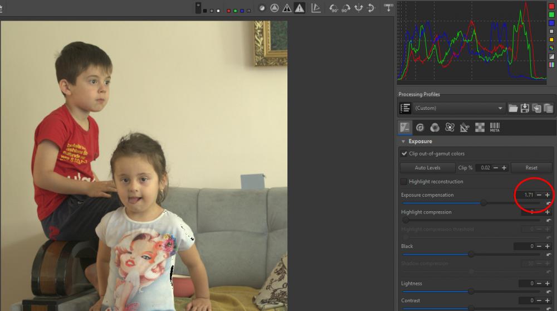Toggle the raw histogram icon
557x311 pixels.
coord(551,48)
